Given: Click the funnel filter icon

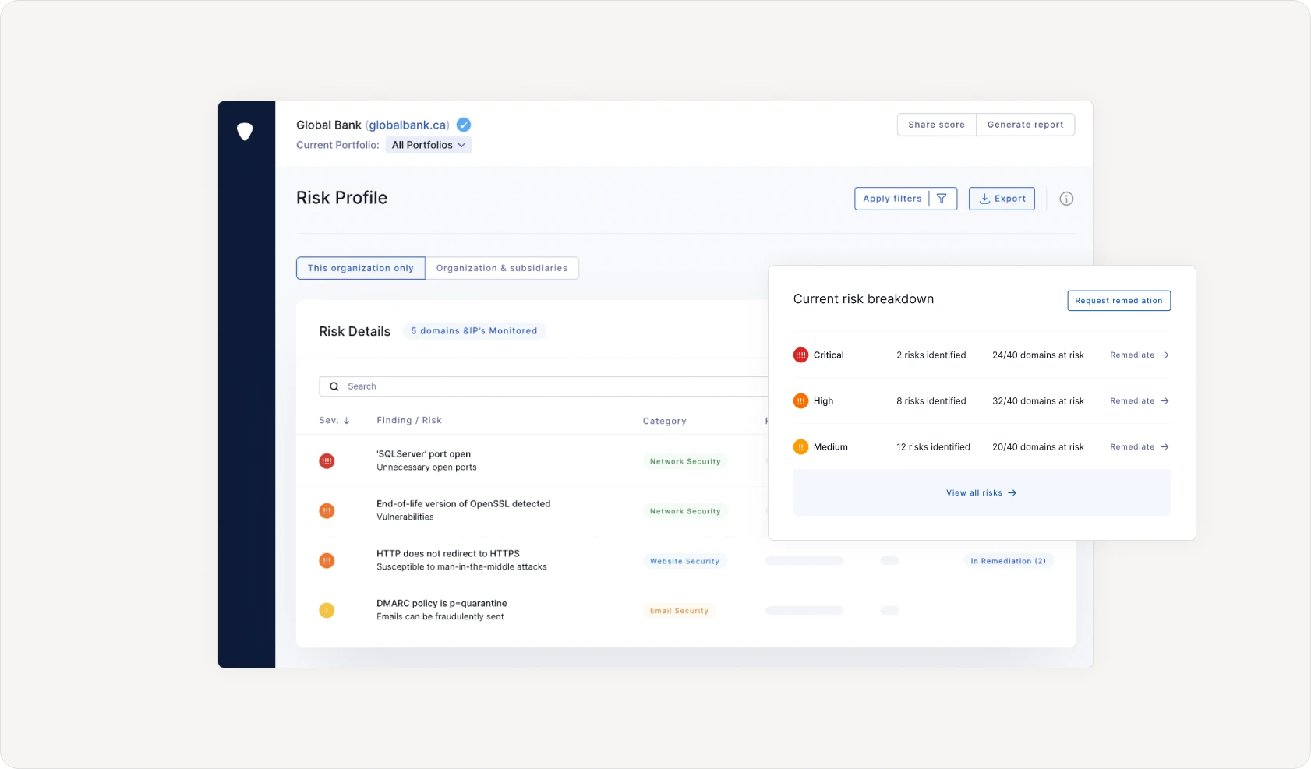Looking at the screenshot, I should coord(942,199).
